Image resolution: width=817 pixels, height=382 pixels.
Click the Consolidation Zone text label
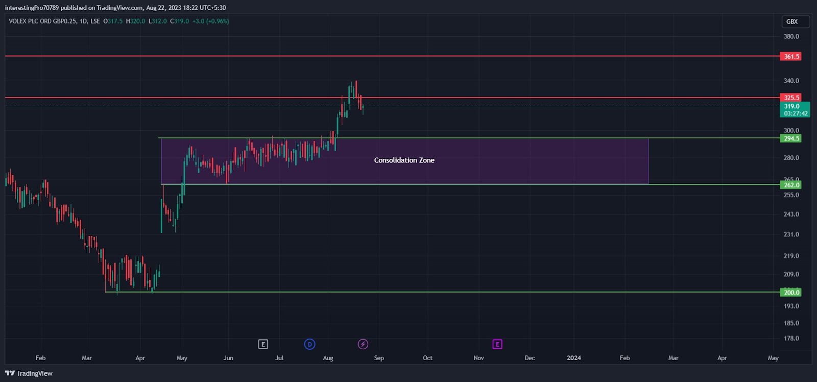click(404, 160)
